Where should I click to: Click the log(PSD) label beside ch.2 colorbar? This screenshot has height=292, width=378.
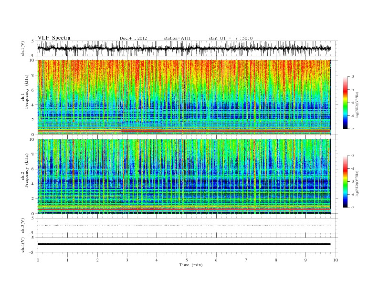tap(357, 183)
